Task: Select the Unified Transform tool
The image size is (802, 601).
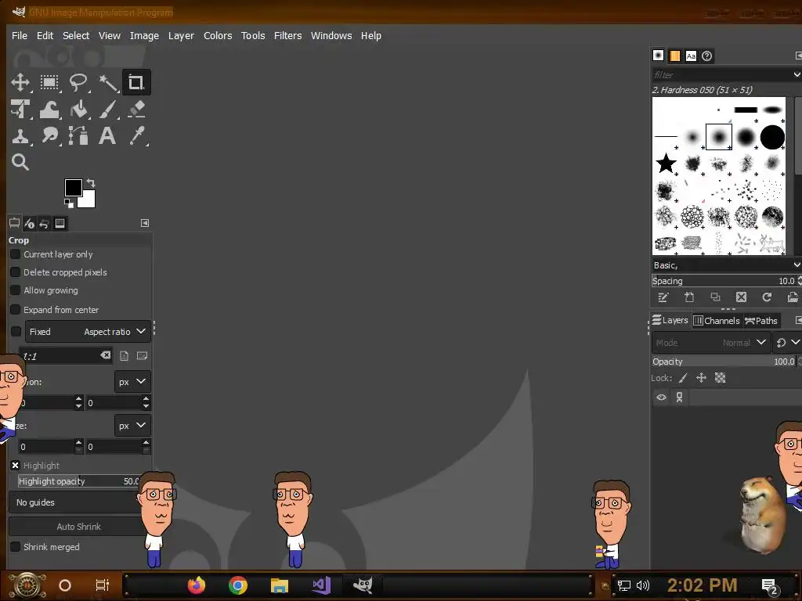Action: 20,110
